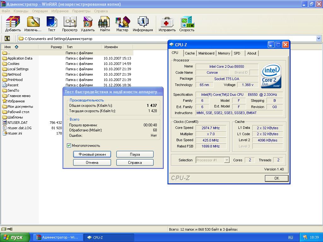
Task: Open the Параметры menu
Action: pyautogui.click(x=81, y=11)
